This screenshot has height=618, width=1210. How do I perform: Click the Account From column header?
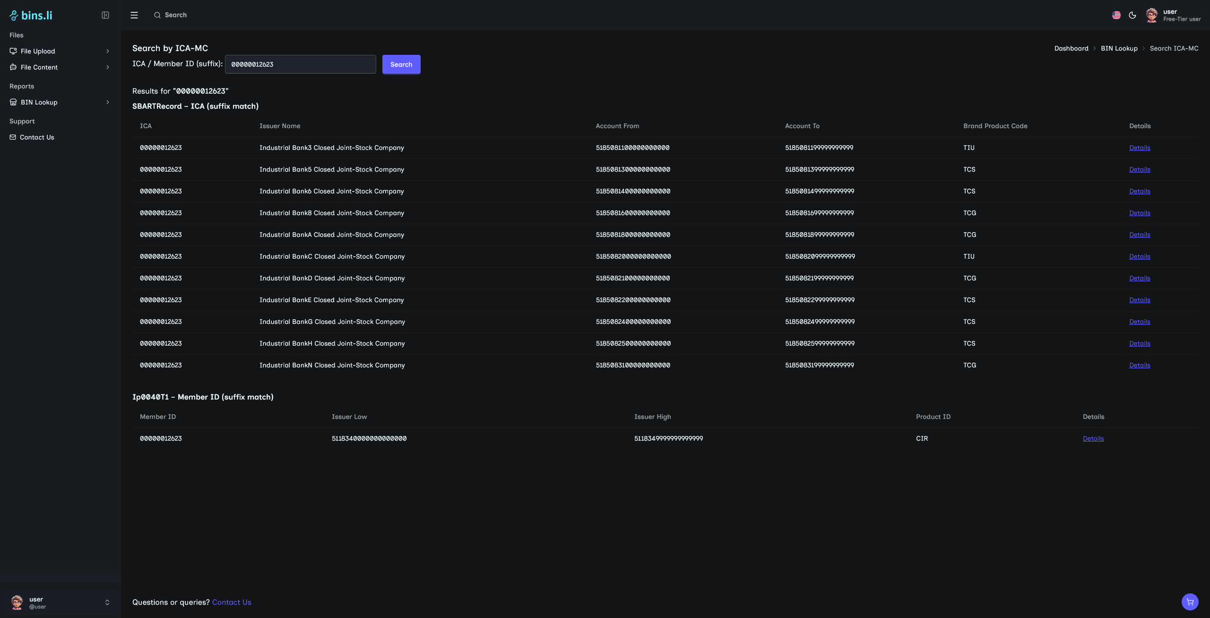click(617, 126)
